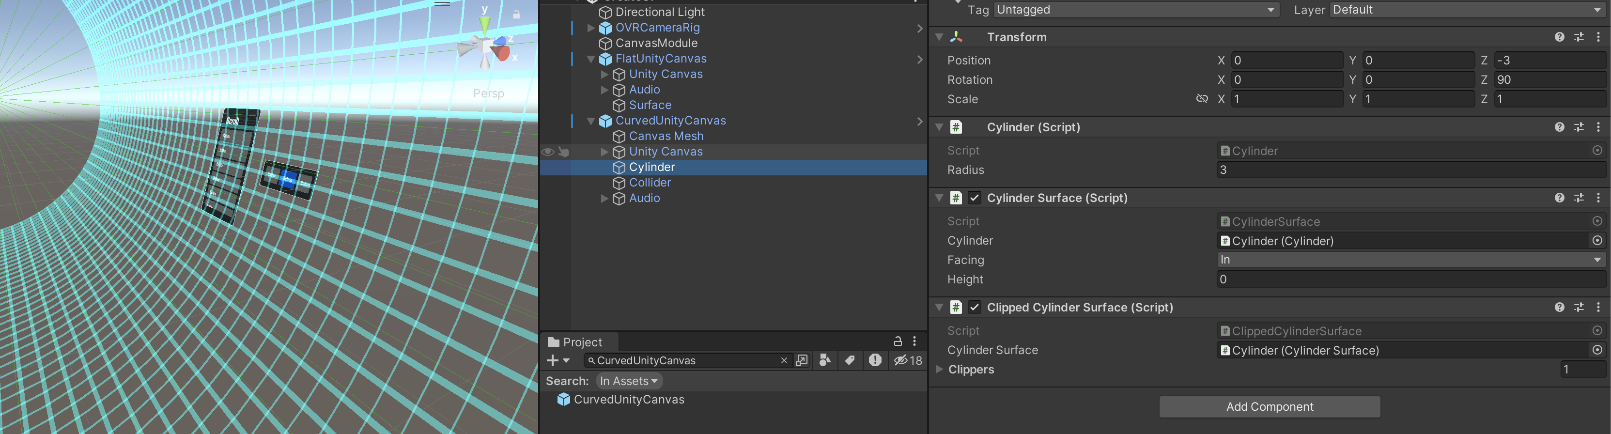Lock the Project panel
Viewport: 1611px width, 434px height.
pos(898,341)
